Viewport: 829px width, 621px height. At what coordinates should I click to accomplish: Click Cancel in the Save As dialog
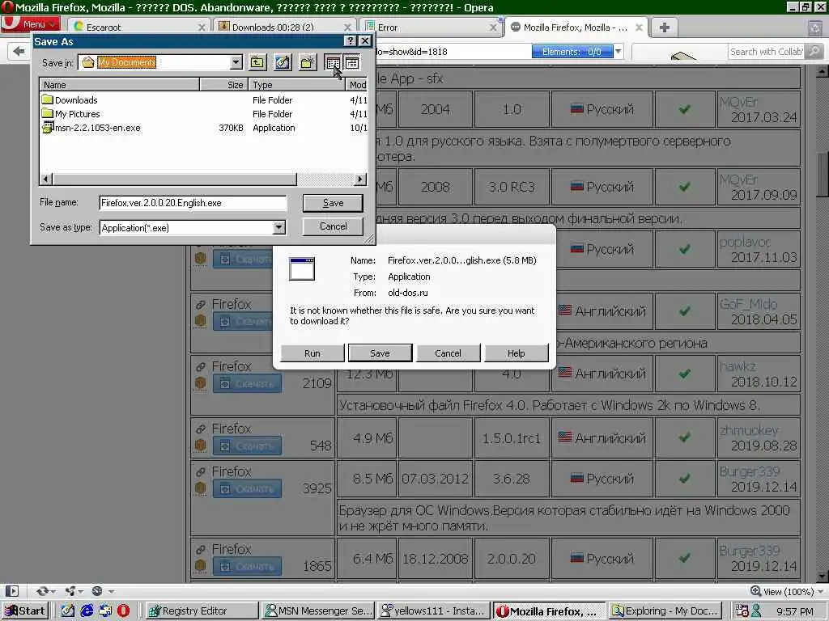tap(333, 226)
